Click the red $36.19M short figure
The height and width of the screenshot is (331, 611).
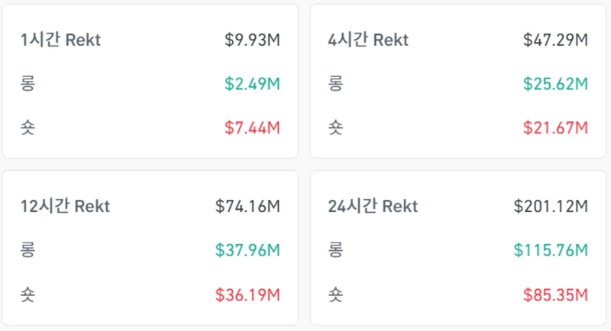tap(247, 293)
